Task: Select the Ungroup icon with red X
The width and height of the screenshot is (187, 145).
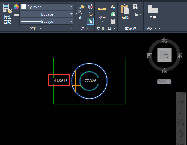Action: click(x=90, y=7)
